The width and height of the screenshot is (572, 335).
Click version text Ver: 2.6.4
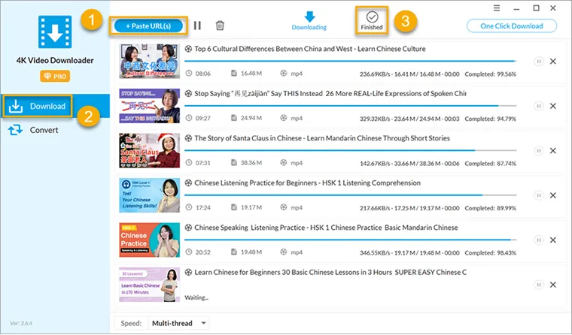point(21,323)
